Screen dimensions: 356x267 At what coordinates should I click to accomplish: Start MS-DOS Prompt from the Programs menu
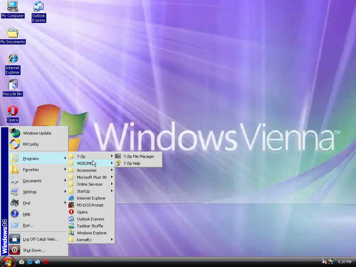[x=91, y=205]
